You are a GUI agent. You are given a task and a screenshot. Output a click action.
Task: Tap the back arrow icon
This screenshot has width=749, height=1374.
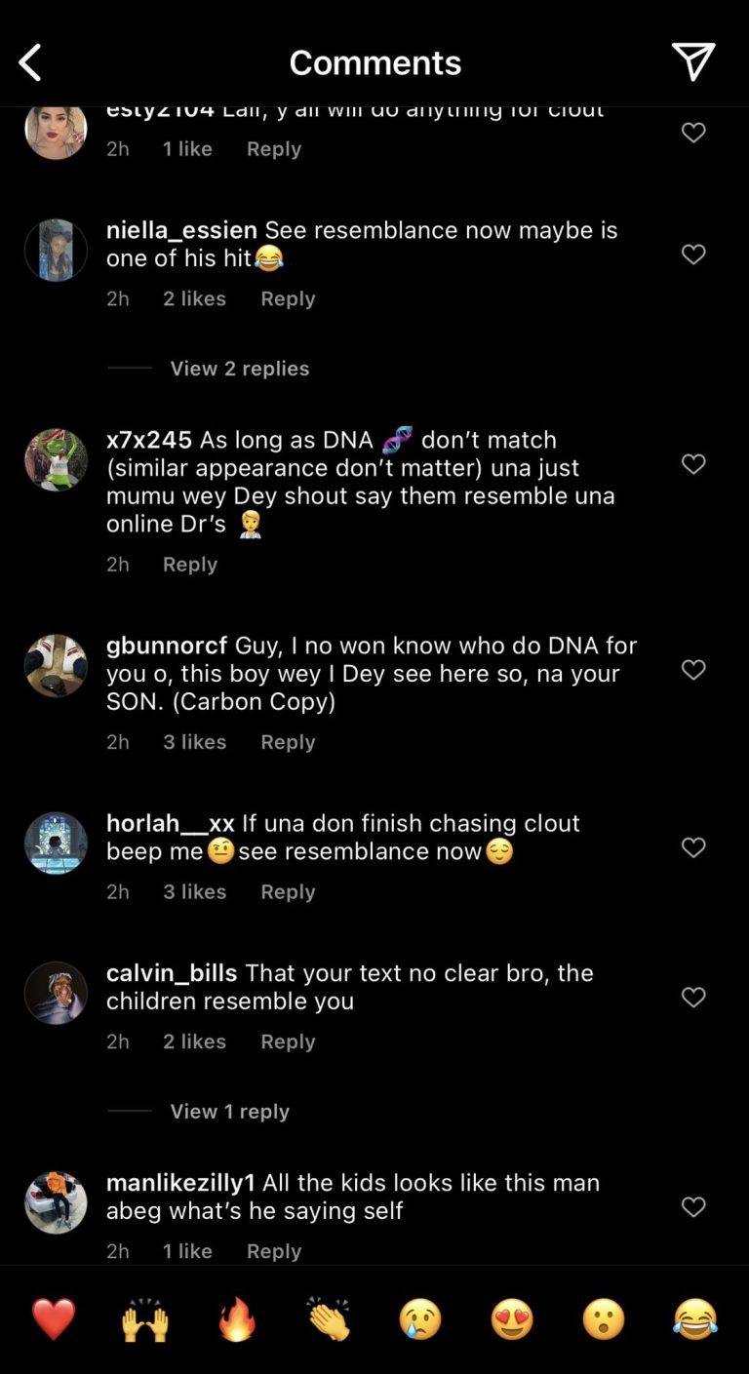click(30, 63)
